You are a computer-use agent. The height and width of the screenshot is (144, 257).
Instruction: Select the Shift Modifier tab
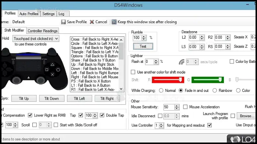[x=14, y=30]
